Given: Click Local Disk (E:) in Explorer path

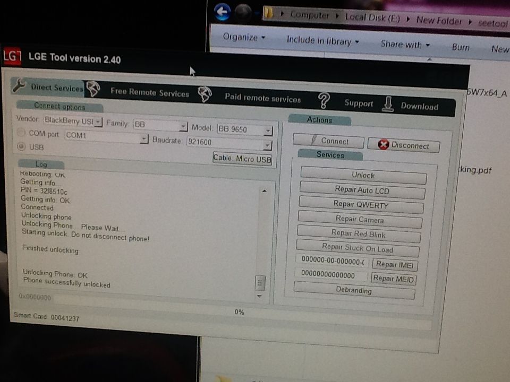Looking at the screenshot, I should (x=373, y=18).
